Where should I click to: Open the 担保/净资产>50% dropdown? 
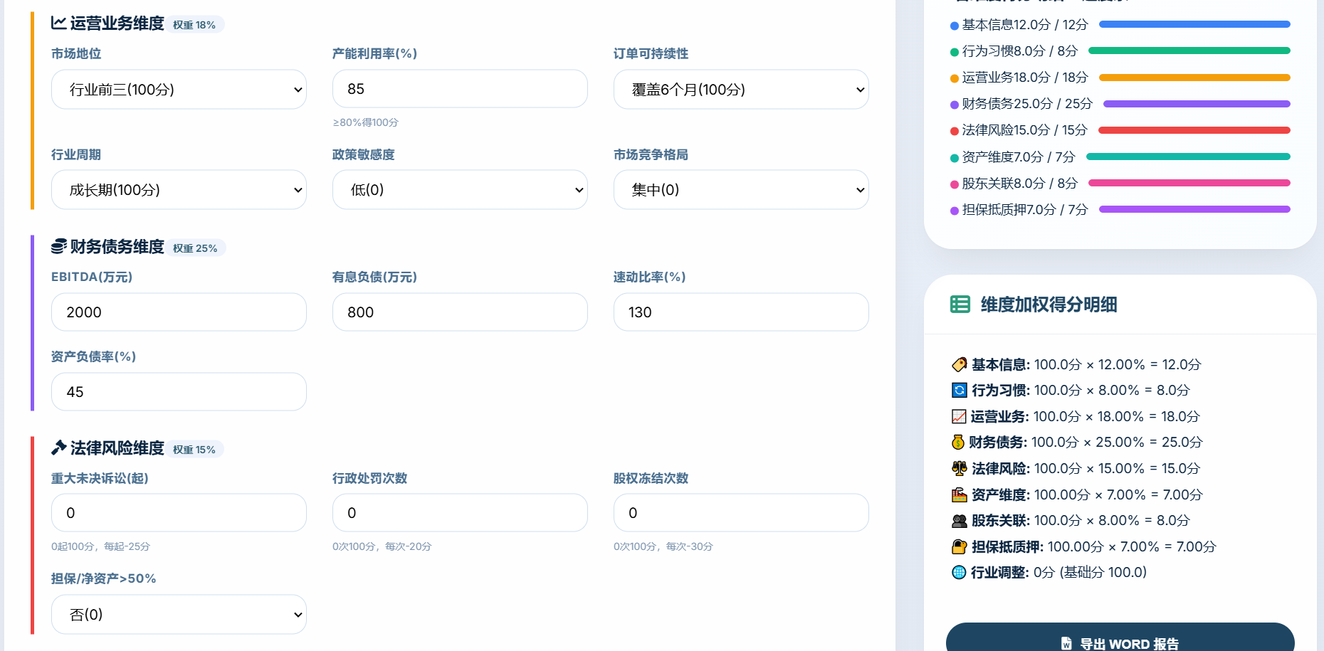click(x=179, y=614)
